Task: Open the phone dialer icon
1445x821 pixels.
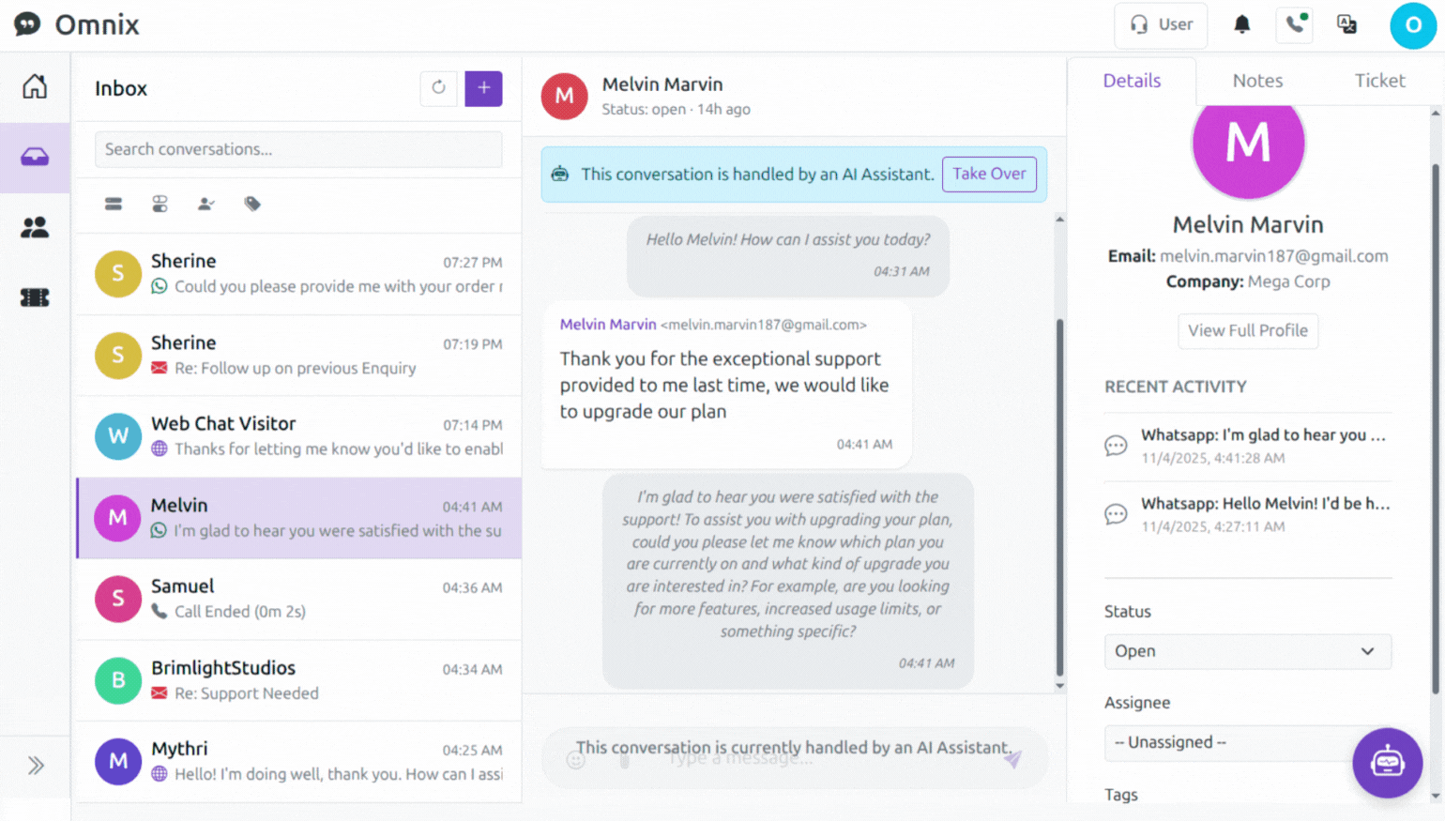Action: point(1293,25)
